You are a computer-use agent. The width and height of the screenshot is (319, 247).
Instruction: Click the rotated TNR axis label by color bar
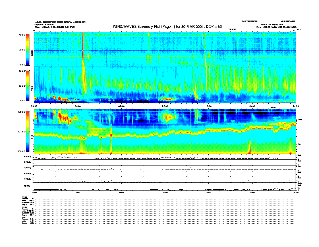tap(32, 138)
